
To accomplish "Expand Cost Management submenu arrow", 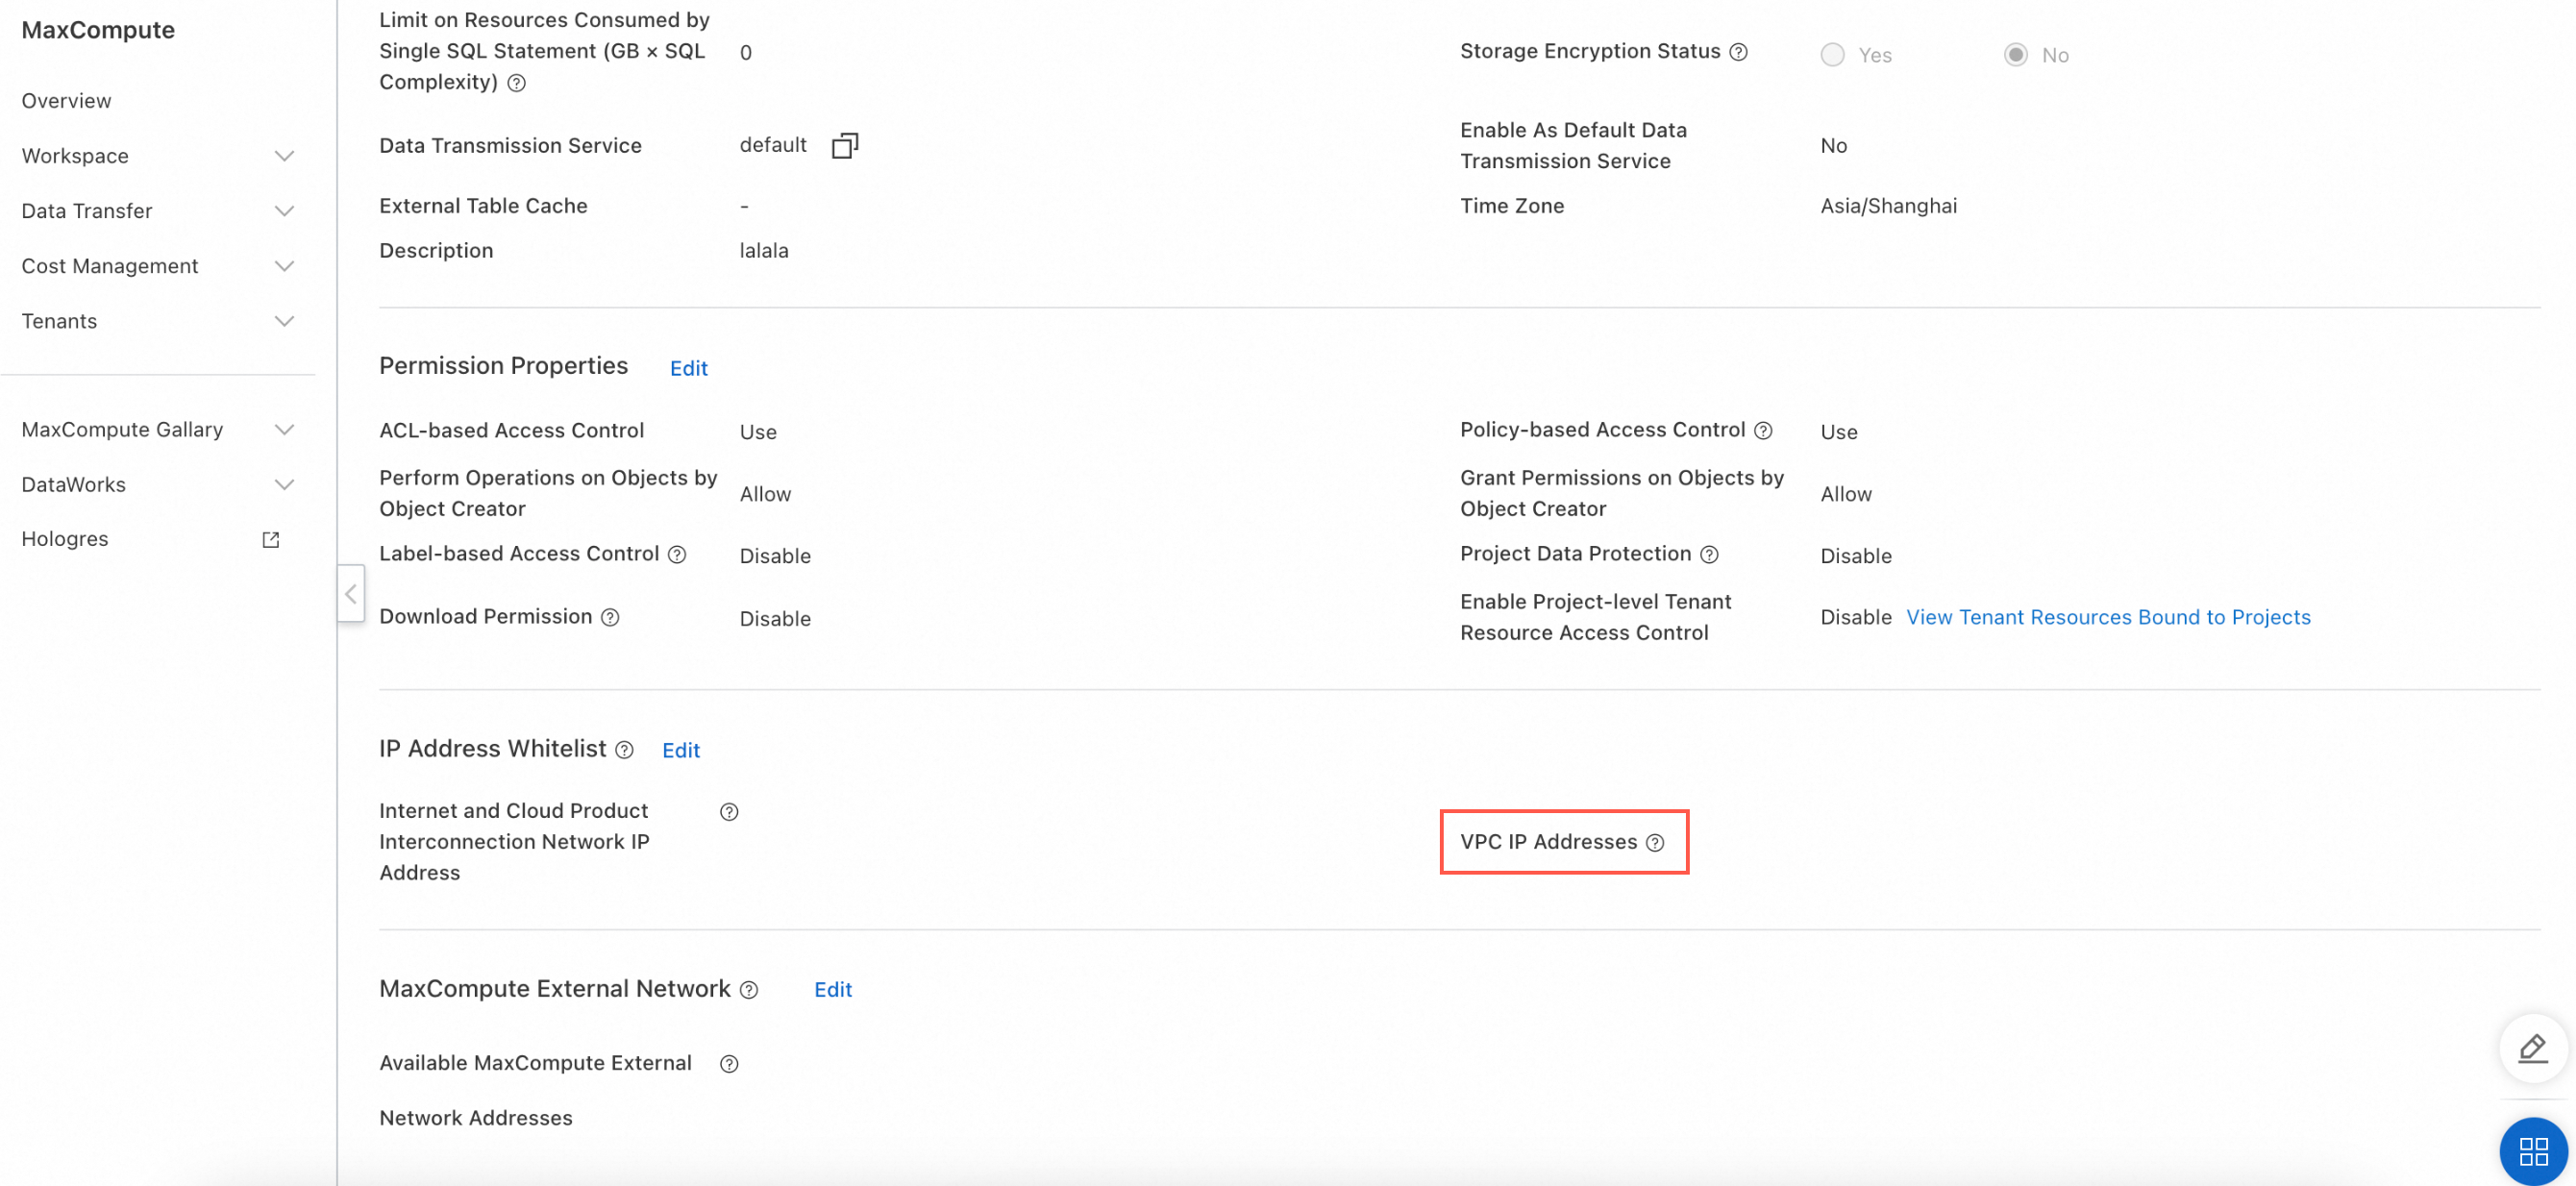I will (284, 266).
